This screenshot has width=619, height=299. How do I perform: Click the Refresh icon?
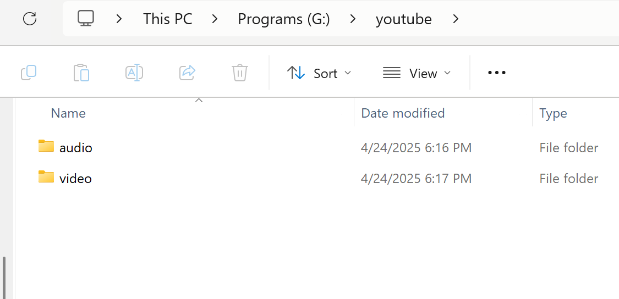[x=30, y=19]
